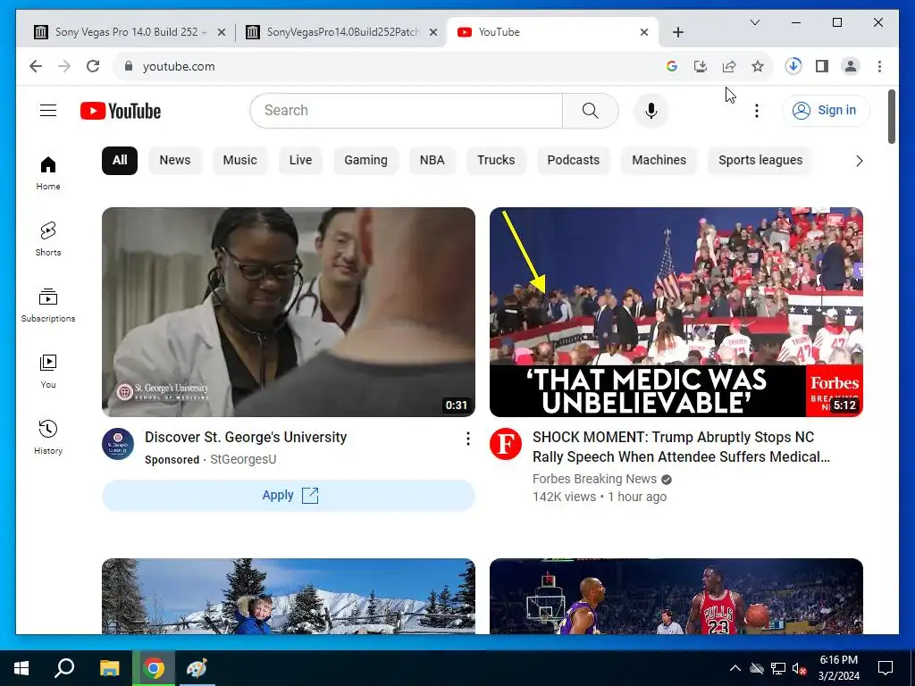Screen dimensions: 915x686
Task: Click the Apply button on the ad
Action: point(289,495)
